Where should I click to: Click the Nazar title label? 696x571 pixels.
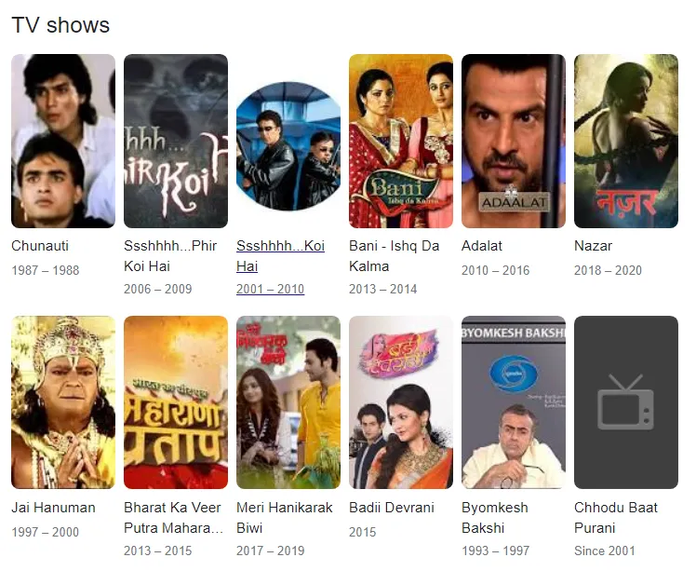tap(593, 246)
